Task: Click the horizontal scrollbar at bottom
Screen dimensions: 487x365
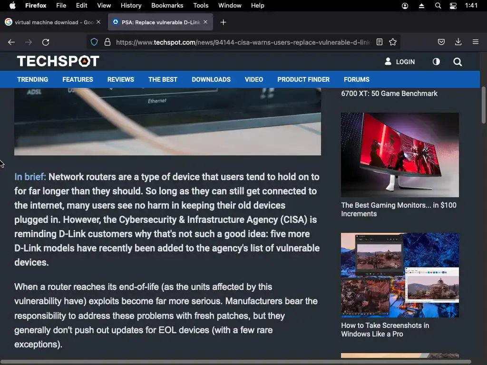Action: point(236,362)
